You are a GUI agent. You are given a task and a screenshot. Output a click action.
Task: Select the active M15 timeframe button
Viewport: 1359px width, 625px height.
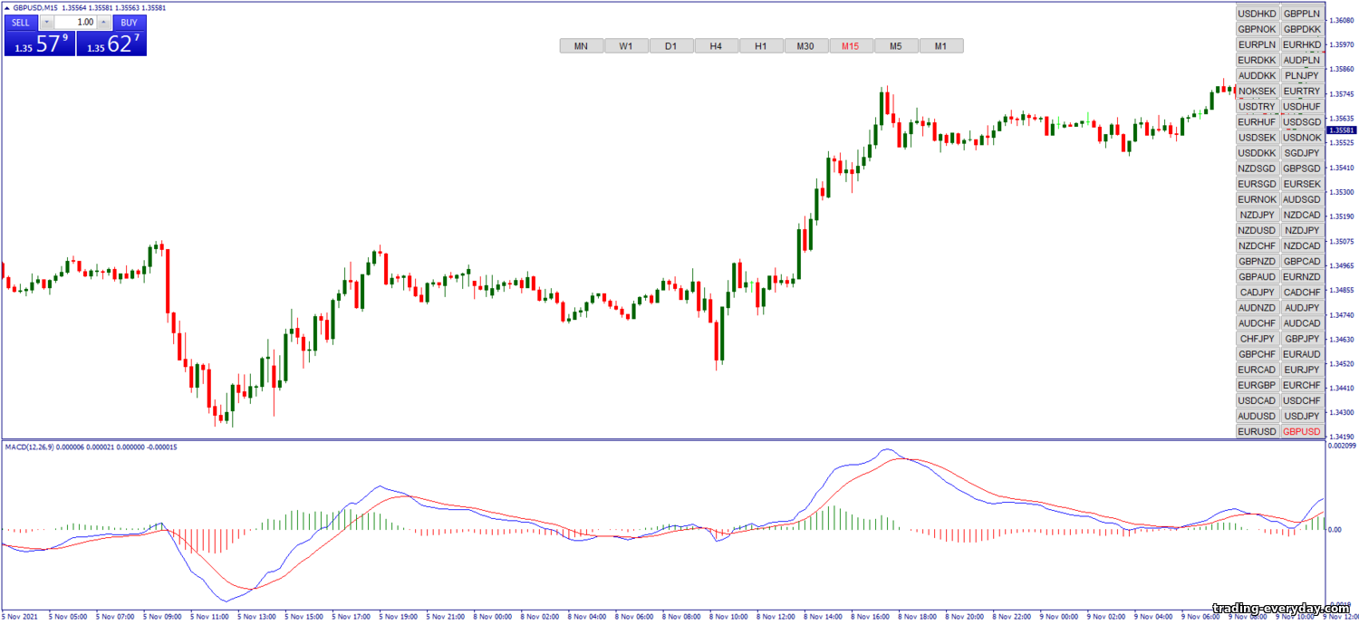coord(851,45)
